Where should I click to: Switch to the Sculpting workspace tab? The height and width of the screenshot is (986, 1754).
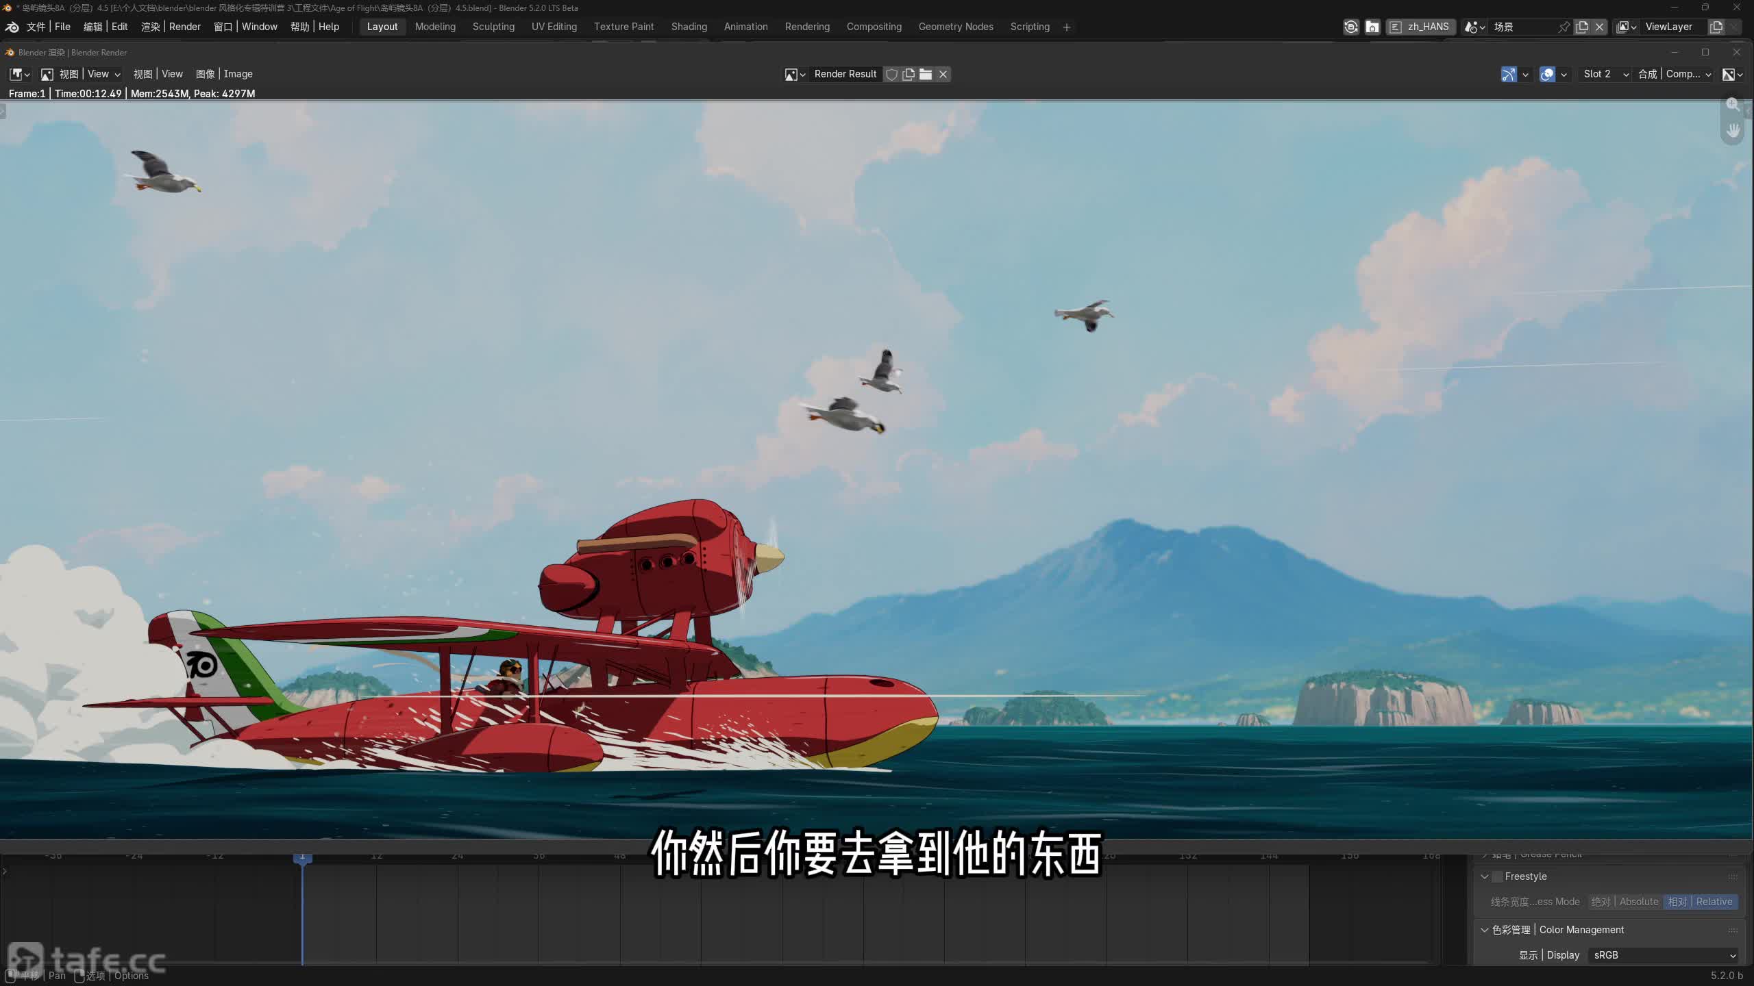click(493, 27)
